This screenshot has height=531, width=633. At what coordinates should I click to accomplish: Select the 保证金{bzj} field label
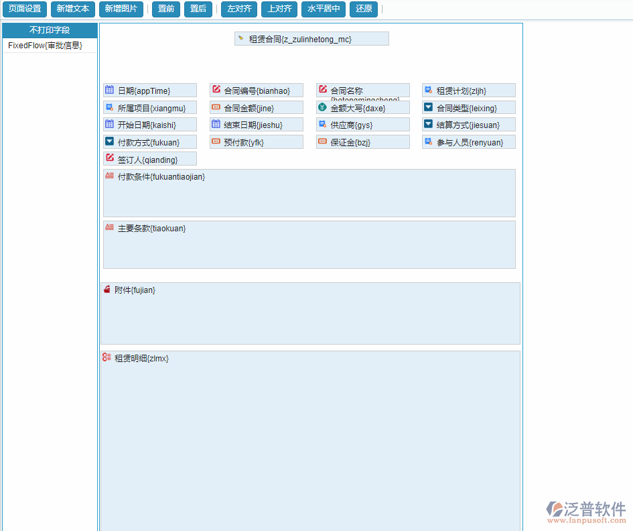click(x=350, y=143)
